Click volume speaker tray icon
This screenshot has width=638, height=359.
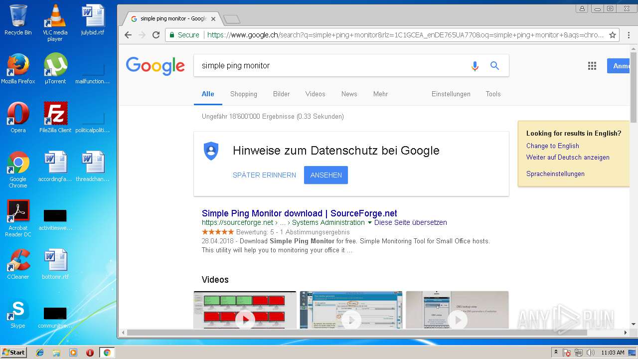[590, 353]
